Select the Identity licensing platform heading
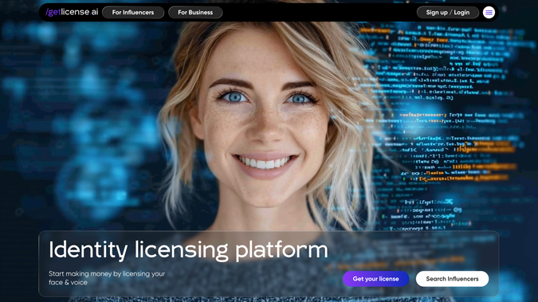This screenshot has width=538, height=302. pos(188,250)
